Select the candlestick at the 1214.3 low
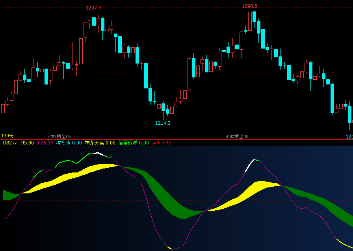Viewport: 353px width, 251px height. (163, 108)
